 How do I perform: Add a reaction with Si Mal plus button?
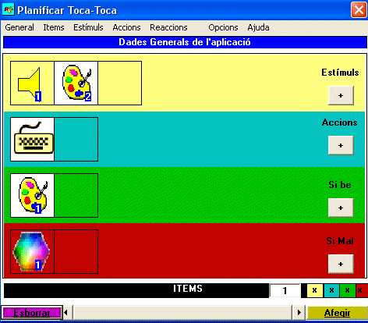click(341, 264)
